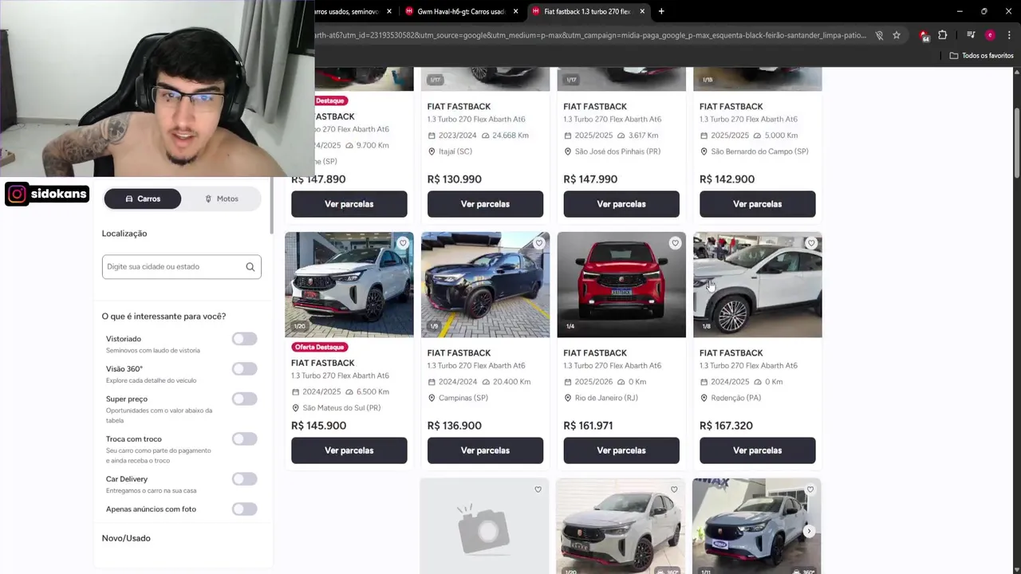Click the search magnifier in location field
The width and height of the screenshot is (1021, 574).
tap(250, 267)
